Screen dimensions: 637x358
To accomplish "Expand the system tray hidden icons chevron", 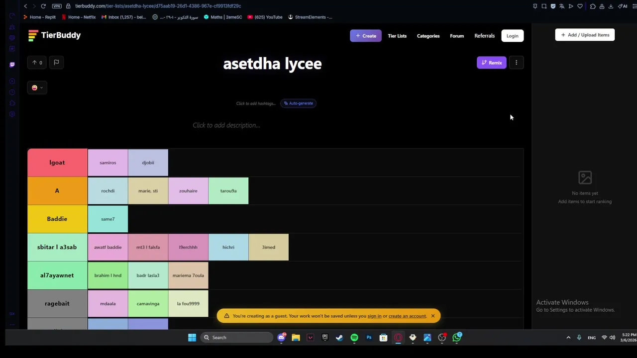I will click(x=568, y=338).
